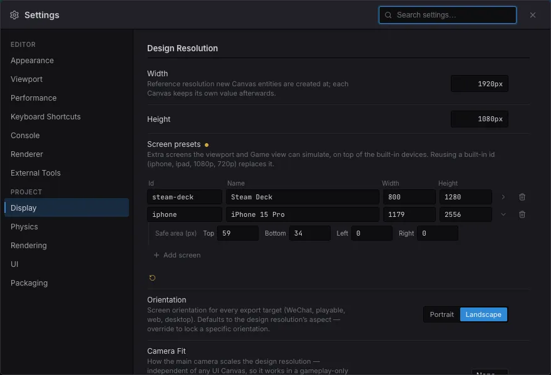
Task: Delete the steam-deck screen preset
Action: (x=522, y=197)
